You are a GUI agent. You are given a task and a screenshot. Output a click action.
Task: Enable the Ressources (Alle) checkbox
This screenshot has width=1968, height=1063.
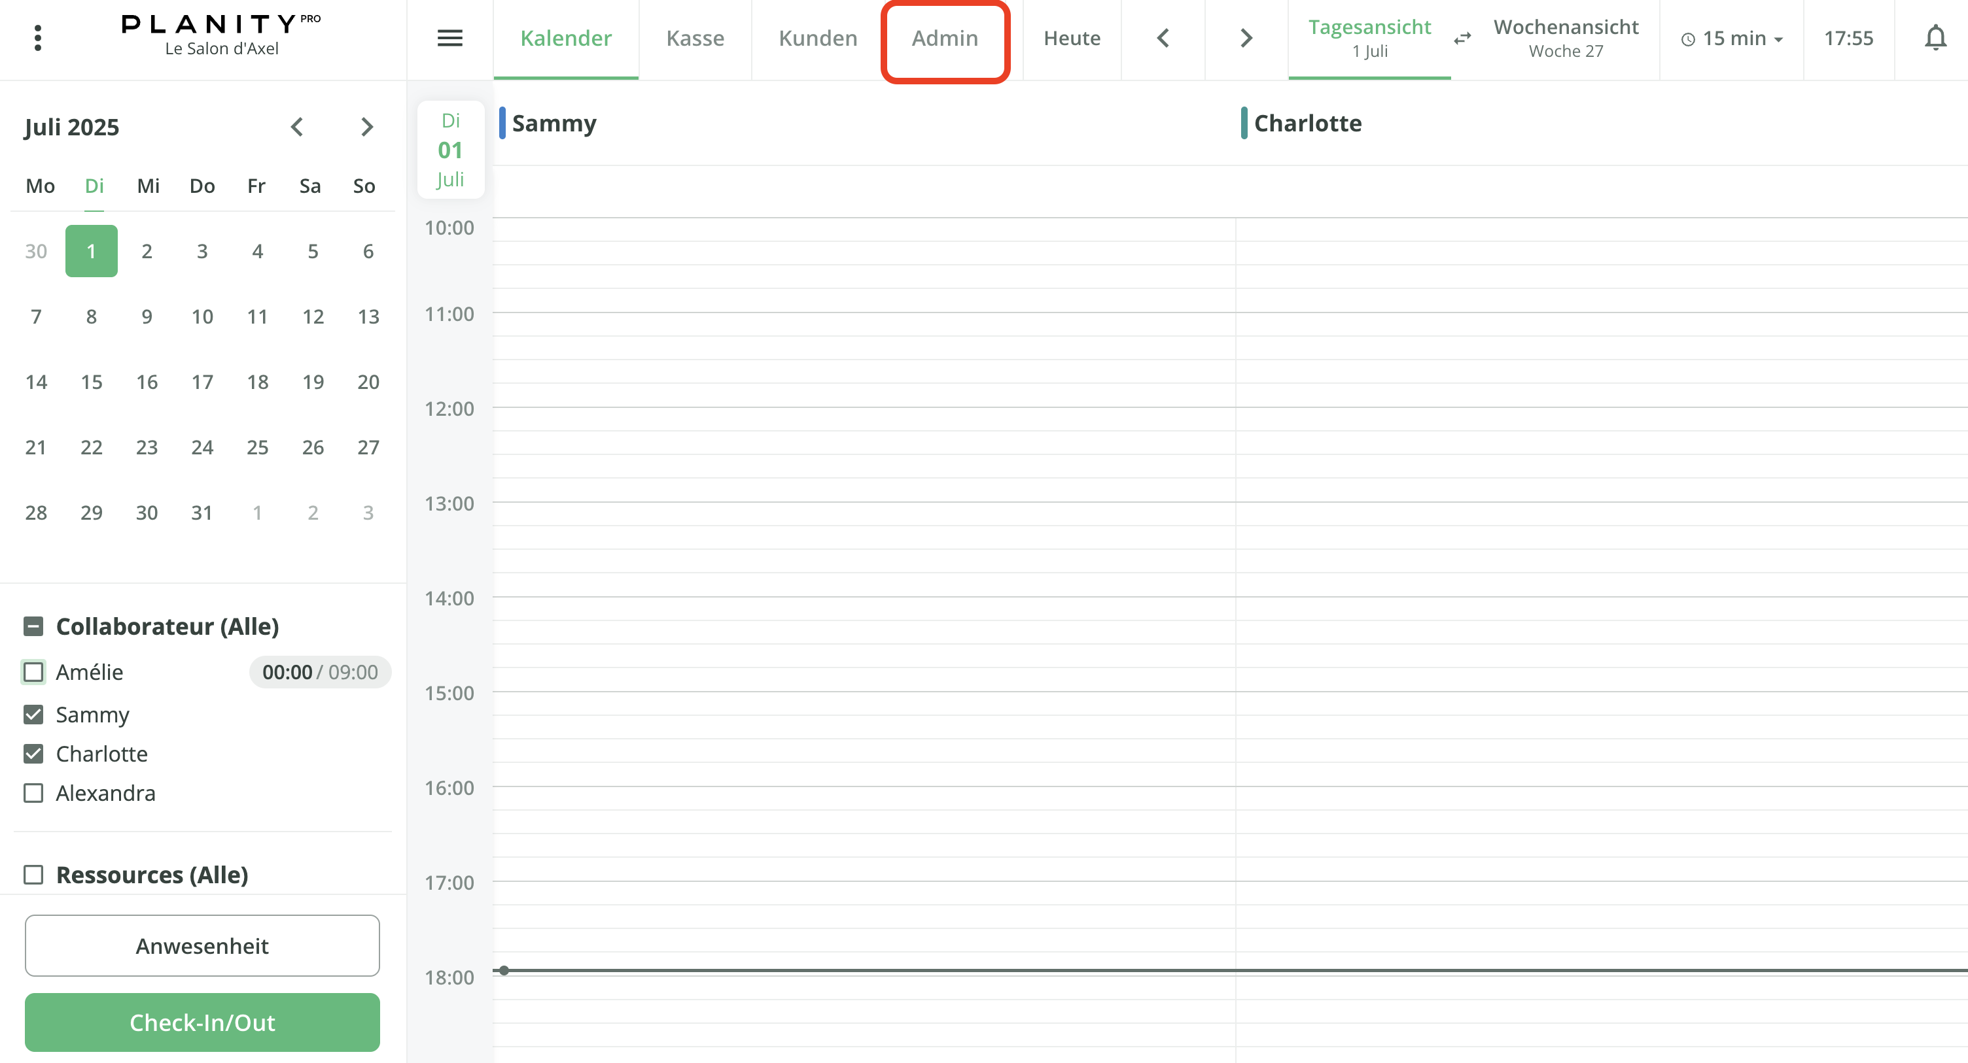pyautogui.click(x=33, y=874)
